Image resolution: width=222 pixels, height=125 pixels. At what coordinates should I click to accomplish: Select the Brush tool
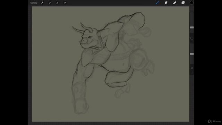click(157, 3)
